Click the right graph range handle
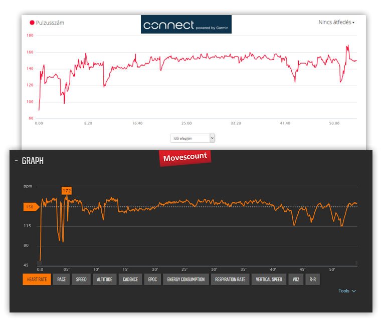382x322 pixels. (356, 263)
